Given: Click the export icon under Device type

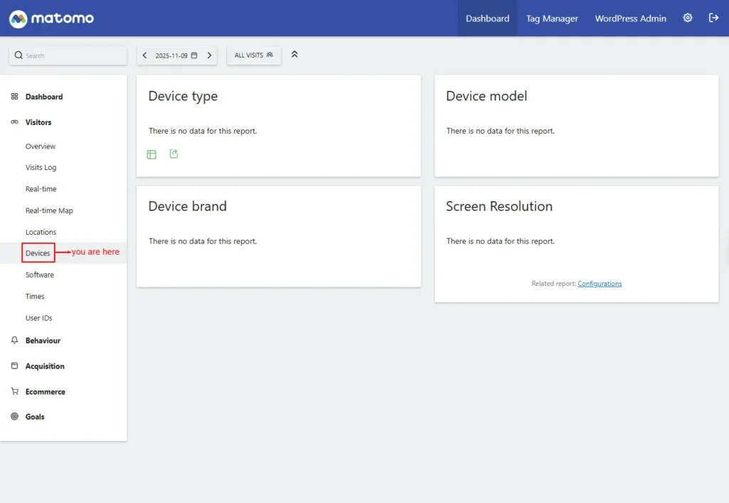Looking at the screenshot, I should pyautogui.click(x=174, y=154).
